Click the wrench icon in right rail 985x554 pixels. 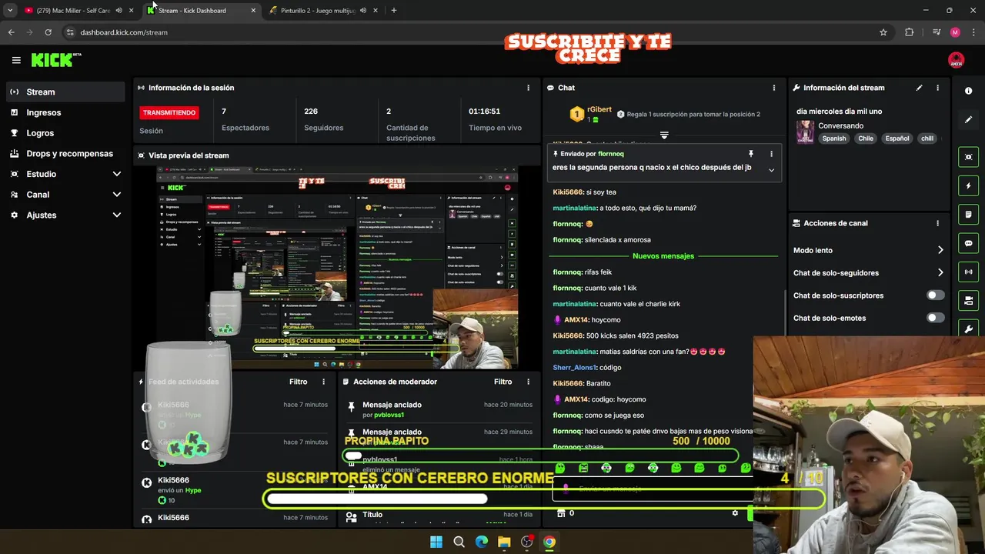968,329
